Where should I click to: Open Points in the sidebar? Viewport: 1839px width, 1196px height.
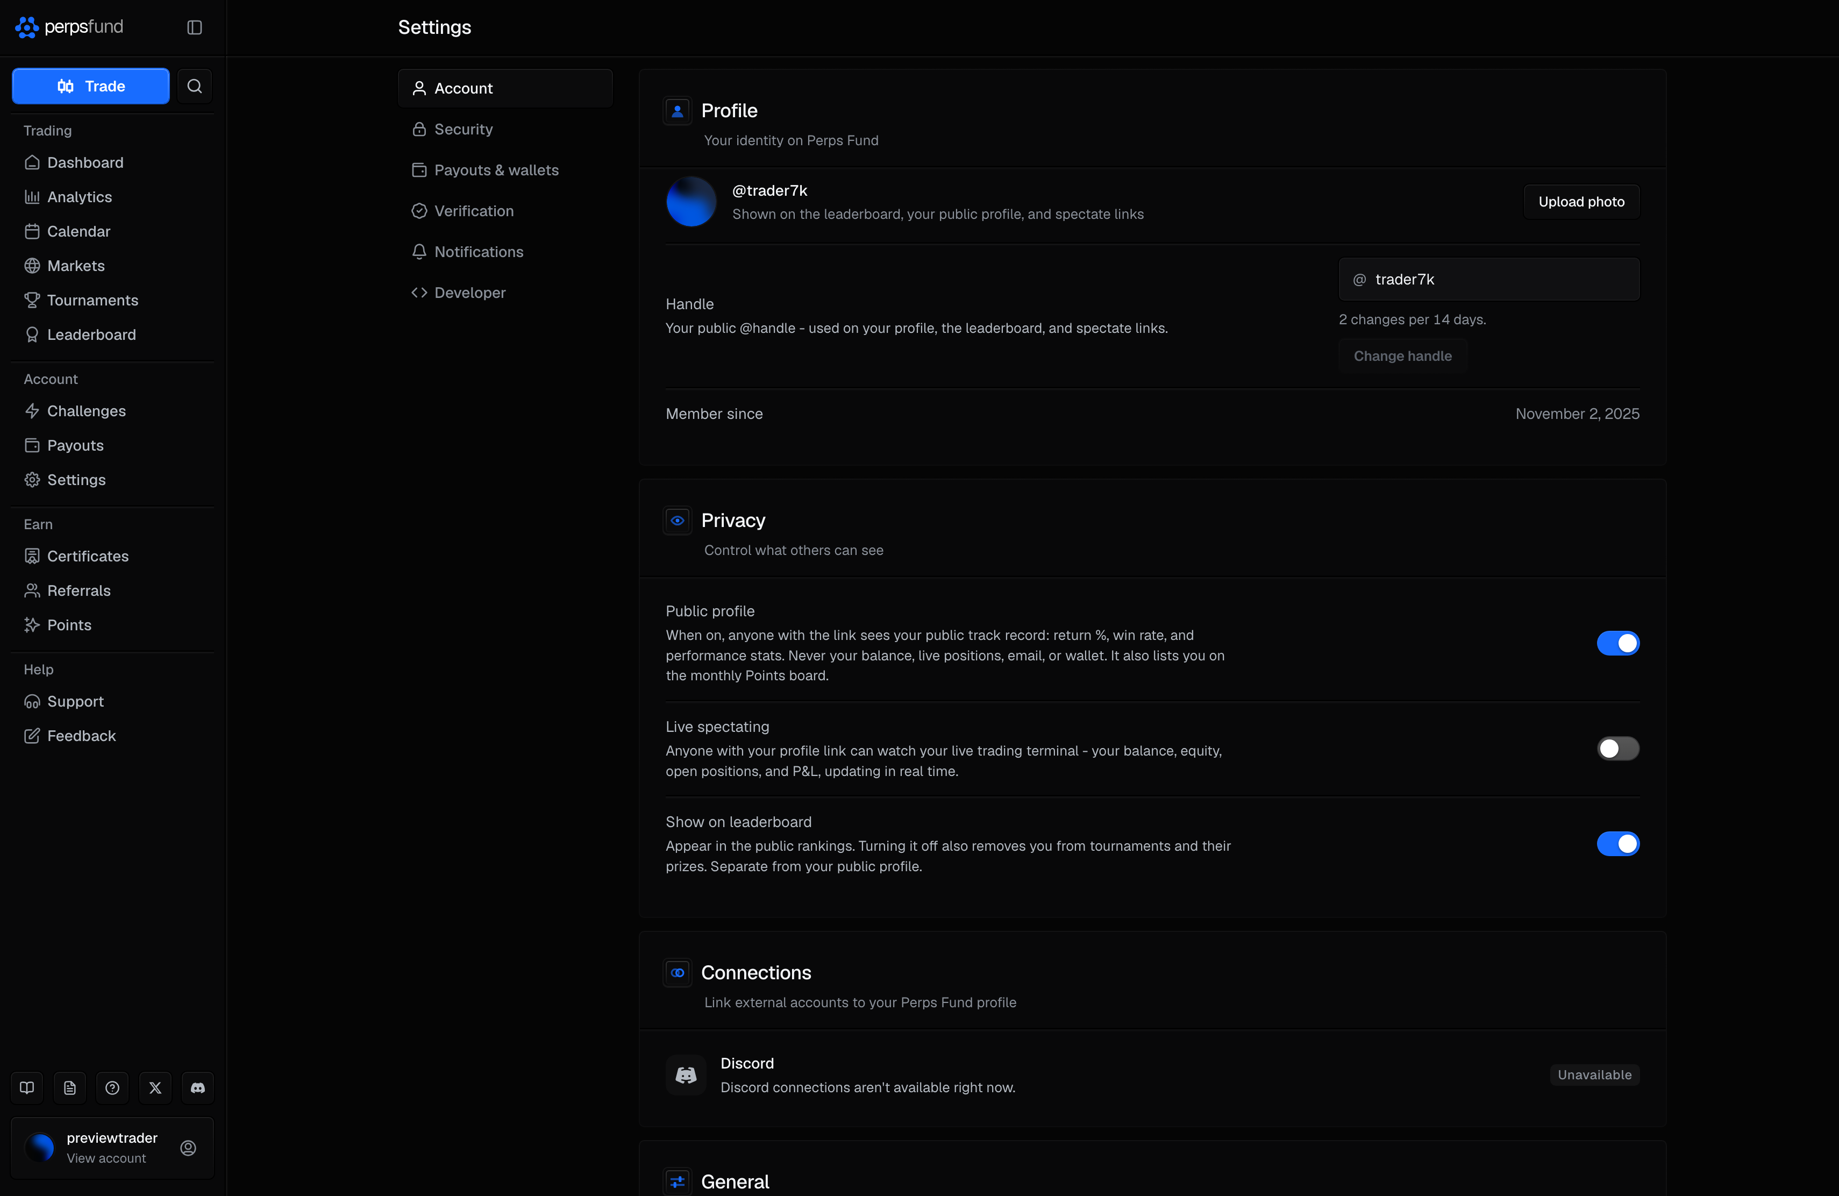click(112, 625)
